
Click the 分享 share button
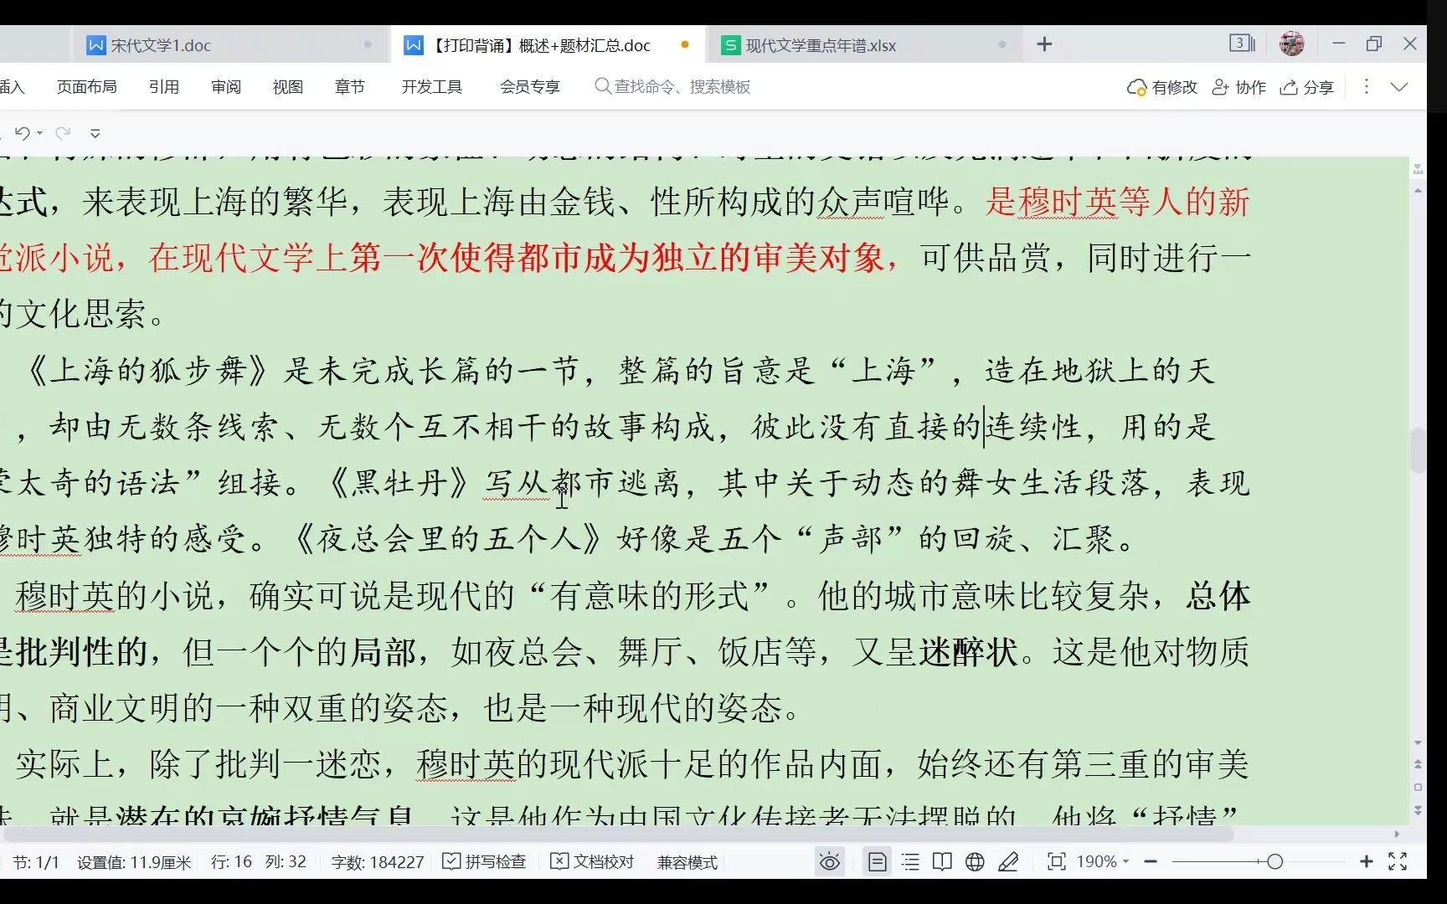pos(1307,87)
